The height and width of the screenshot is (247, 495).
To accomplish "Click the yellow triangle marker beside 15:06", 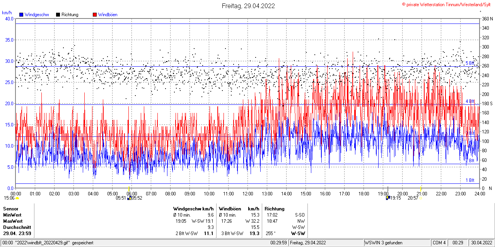I will point(17,198).
